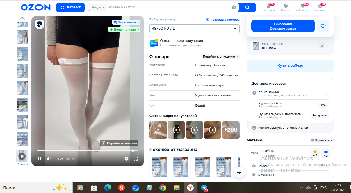Enter fullscreen video mode
351x193 pixels.
click(136, 158)
